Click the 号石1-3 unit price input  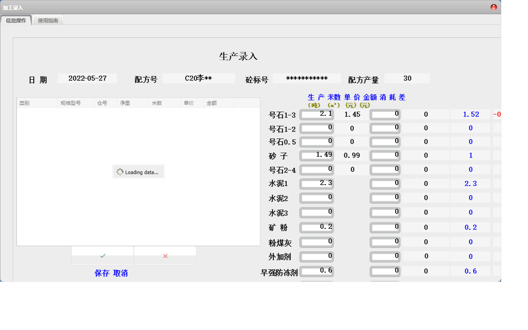click(x=385, y=114)
